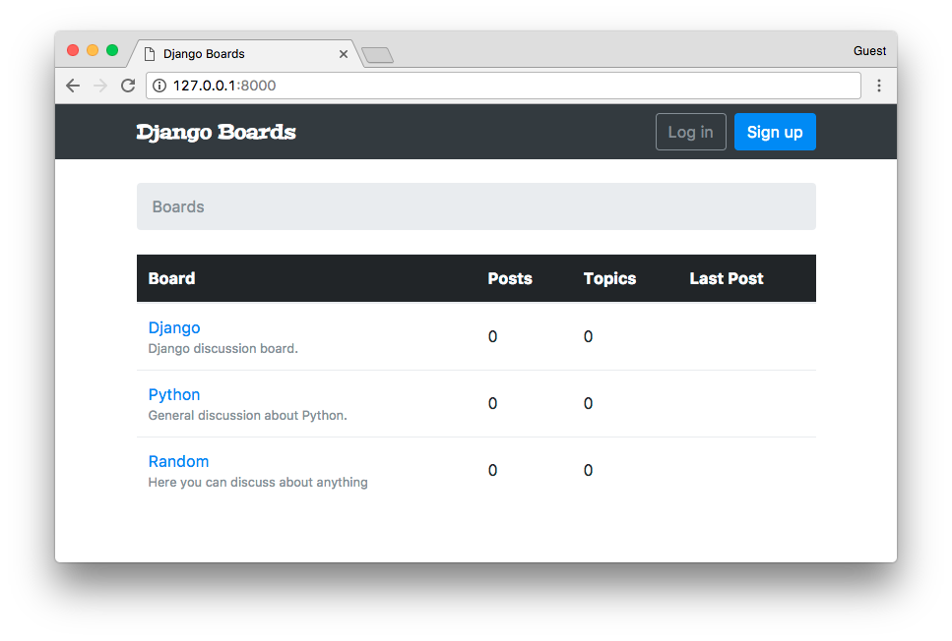This screenshot has height=641, width=952.
Task: Click the Sign up button
Action: pos(775,132)
